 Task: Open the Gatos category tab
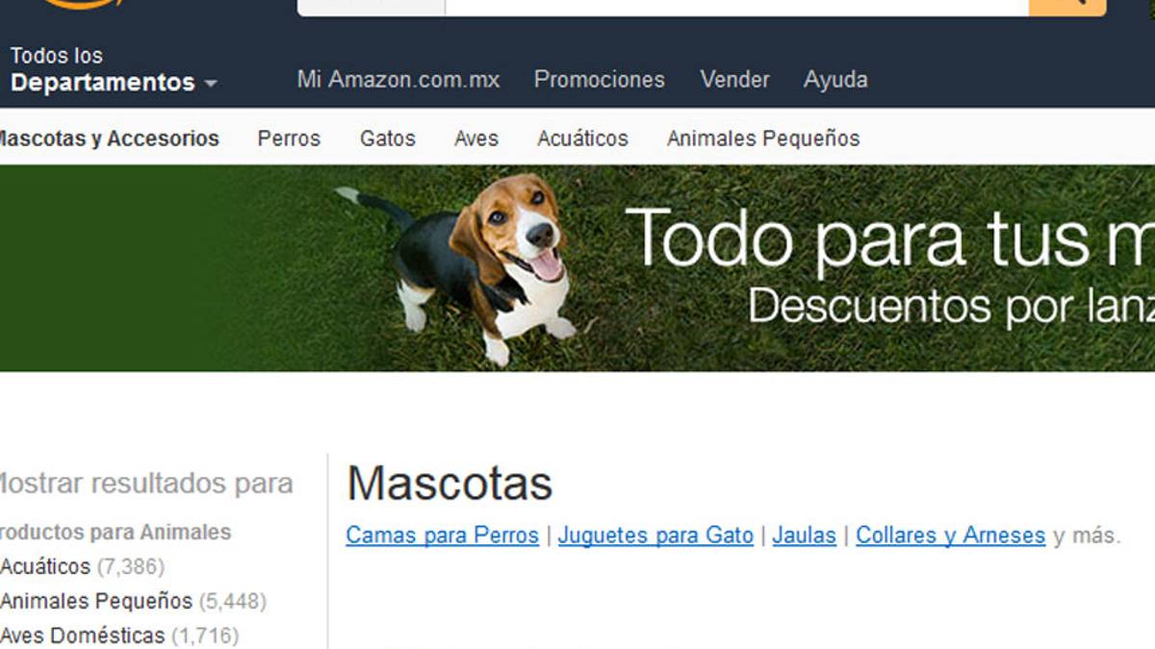pos(388,138)
